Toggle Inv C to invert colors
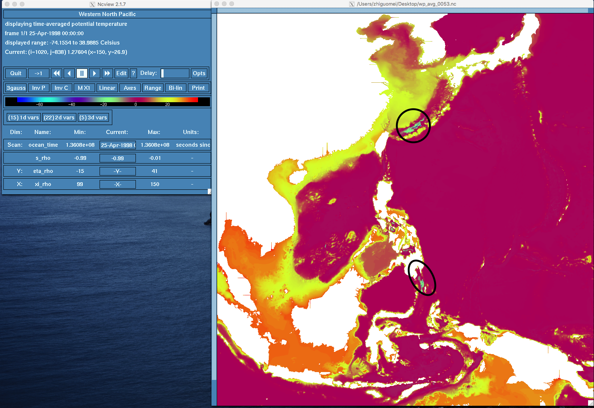Screen dimensions: 594x408 [61, 88]
